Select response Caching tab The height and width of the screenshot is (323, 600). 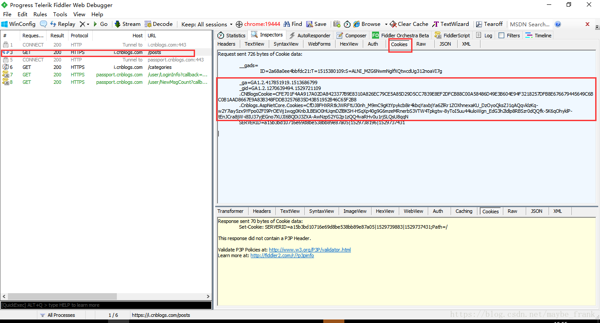click(x=464, y=211)
